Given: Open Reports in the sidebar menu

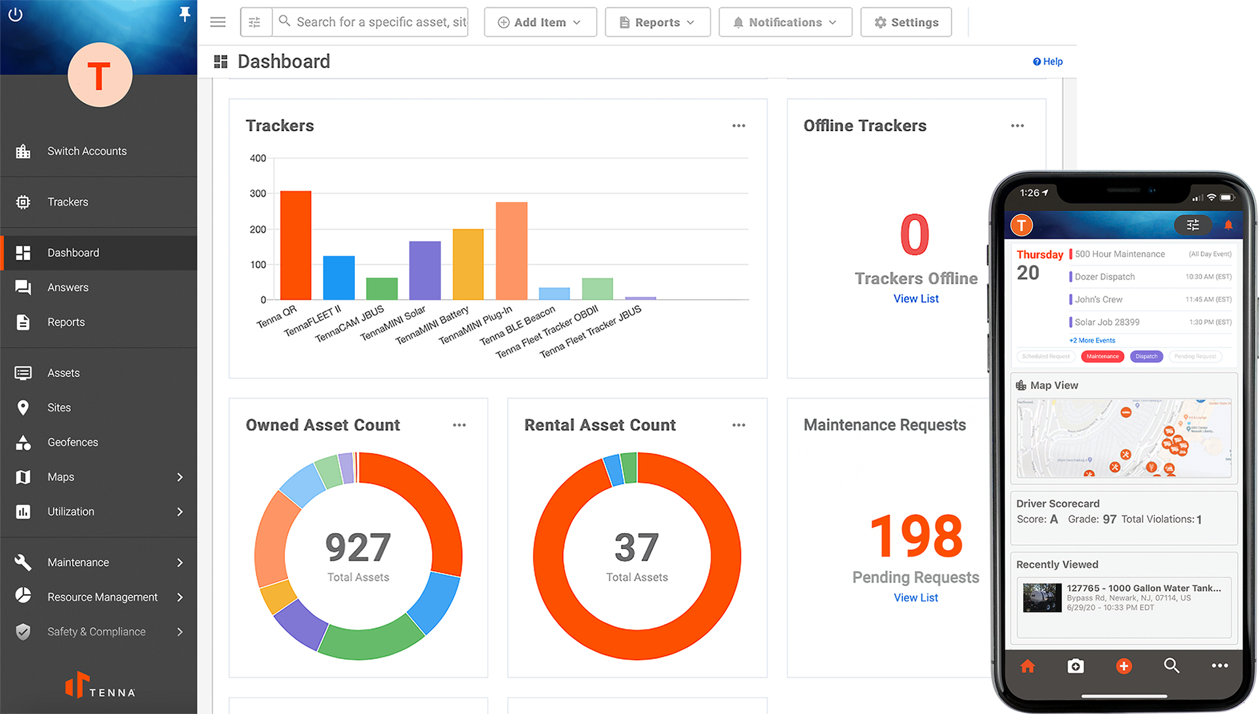Looking at the screenshot, I should coord(99,322).
